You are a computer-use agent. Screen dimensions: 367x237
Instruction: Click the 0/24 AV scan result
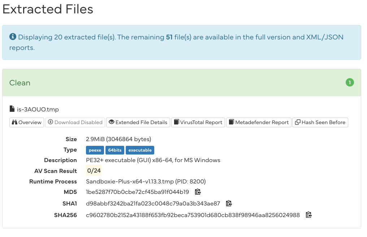point(94,171)
